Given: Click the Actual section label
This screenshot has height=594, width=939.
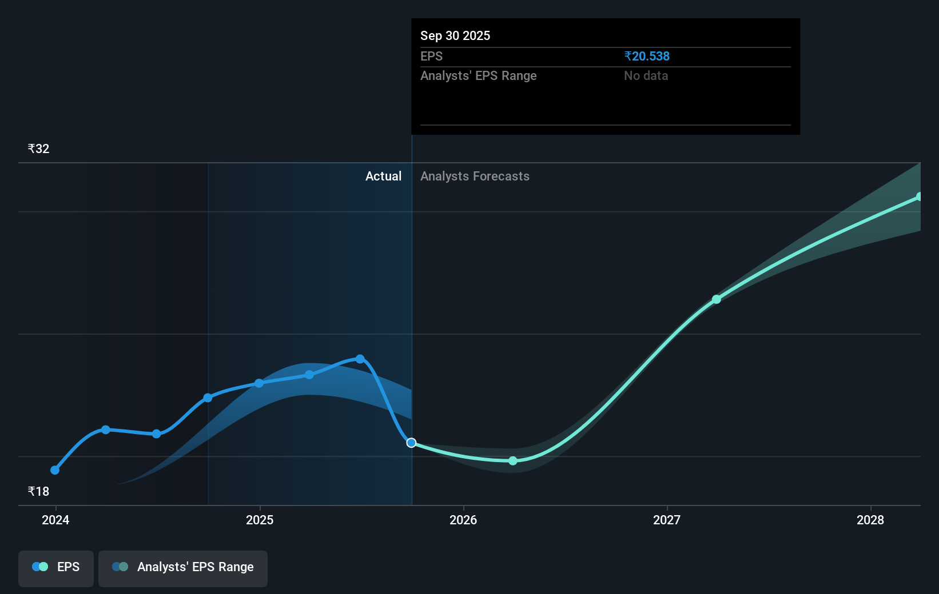Looking at the screenshot, I should (x=384, y=176).
